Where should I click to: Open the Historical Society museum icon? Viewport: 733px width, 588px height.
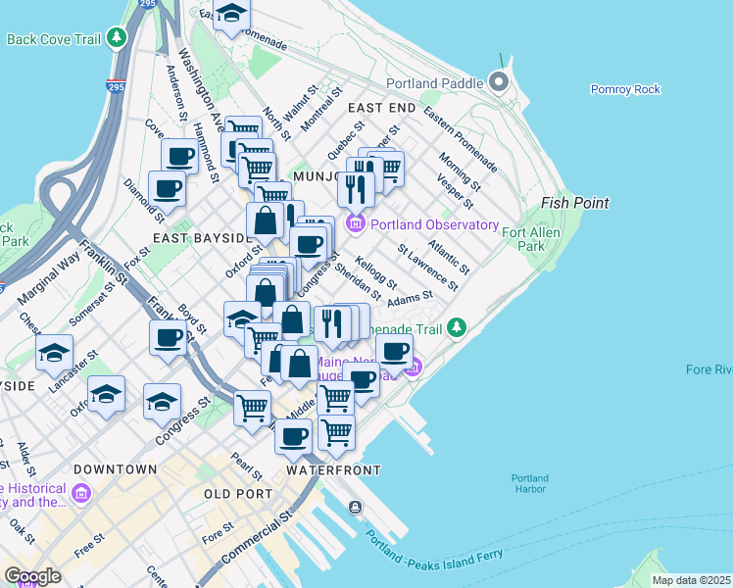(x=81, y=494)
